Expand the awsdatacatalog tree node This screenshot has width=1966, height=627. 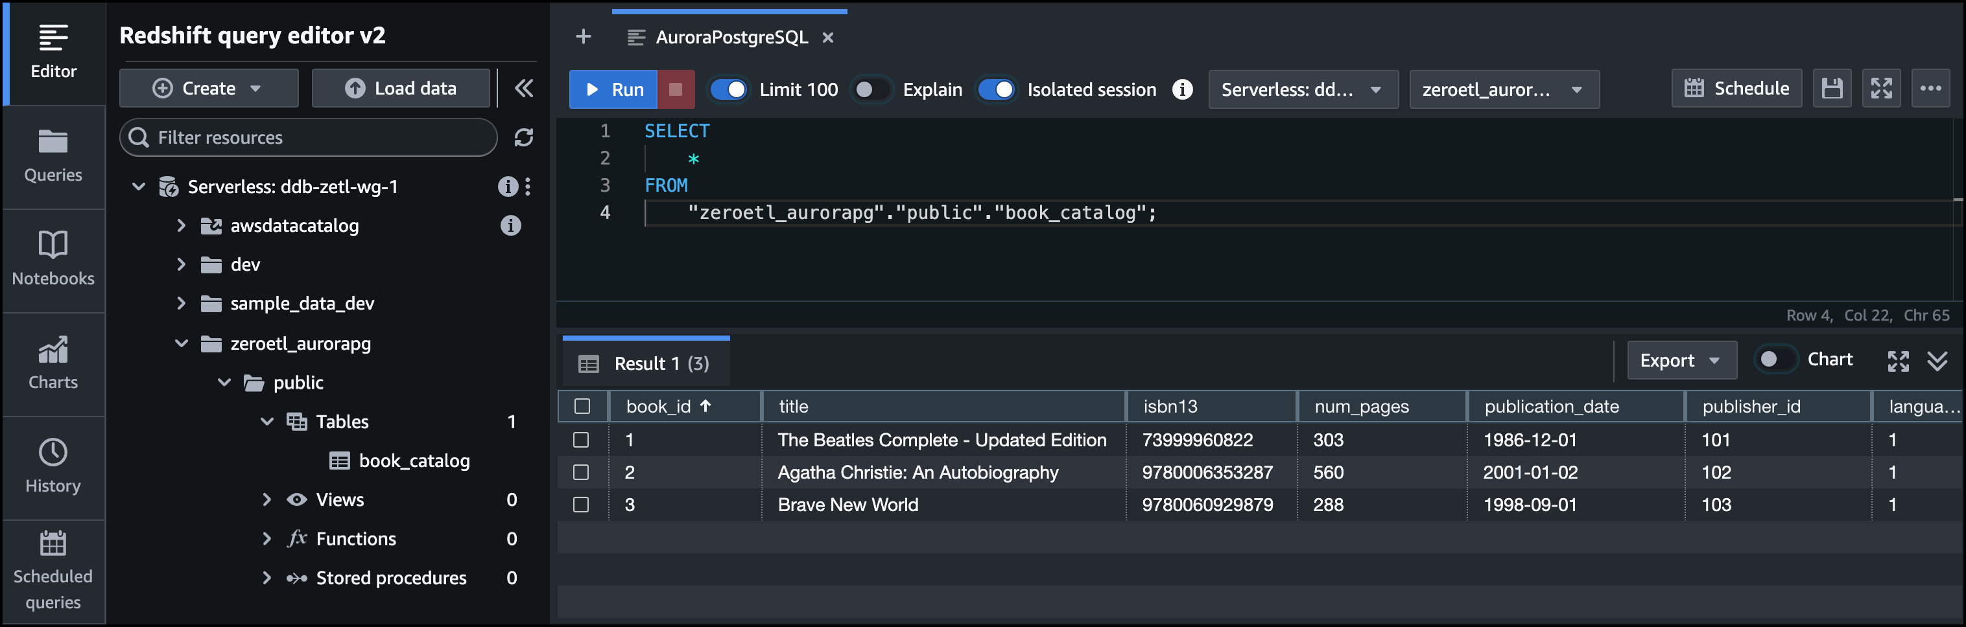coord(181,225)
